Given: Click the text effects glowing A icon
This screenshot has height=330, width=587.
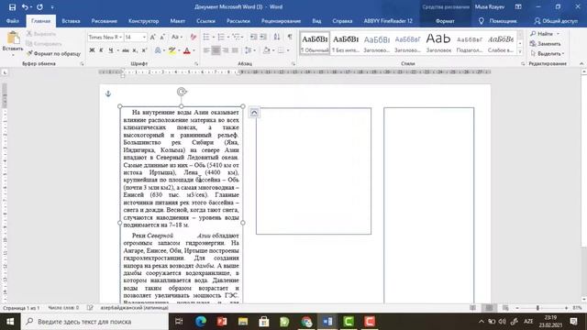Looking at the screenshot, I should click(x=158, y=50).
